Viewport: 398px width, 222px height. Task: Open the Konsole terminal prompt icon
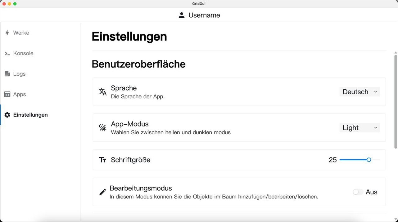point(7,53)
